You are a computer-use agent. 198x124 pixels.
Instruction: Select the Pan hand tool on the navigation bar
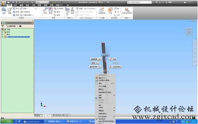click(x=195, y=49)
